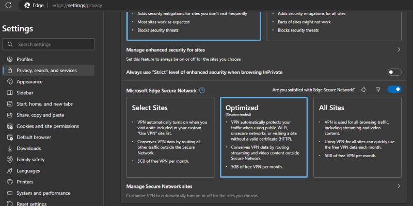Click the Cookies and site permissions icon
This screenshot has height=206, width=413.
pos(10,126)
